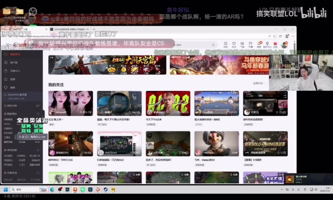
Task: Open the mahjong table stream thumbnail
Action: (216, 103)
